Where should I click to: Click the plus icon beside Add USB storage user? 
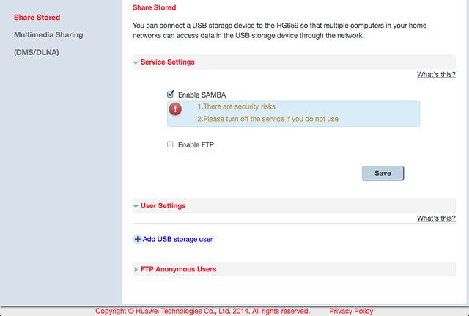[137, 240]
